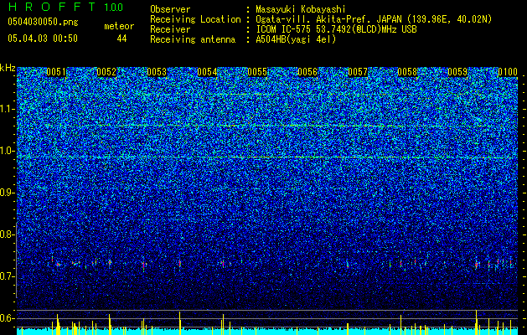Click the 0055 time marker

tap(257, 72)
